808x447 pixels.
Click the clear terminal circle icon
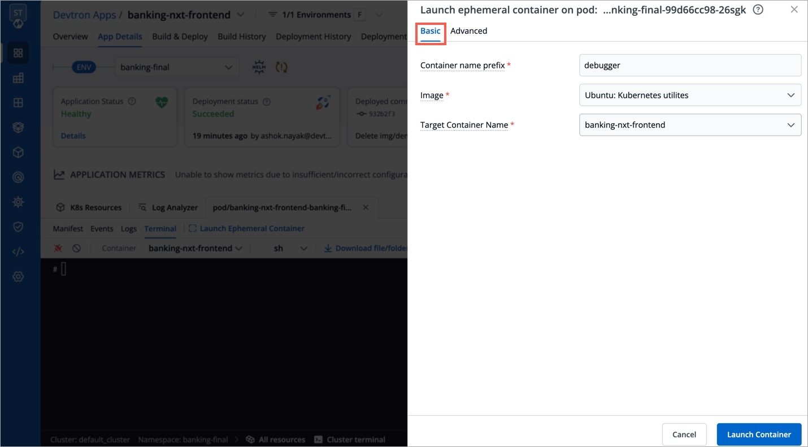tap(76, 248)
